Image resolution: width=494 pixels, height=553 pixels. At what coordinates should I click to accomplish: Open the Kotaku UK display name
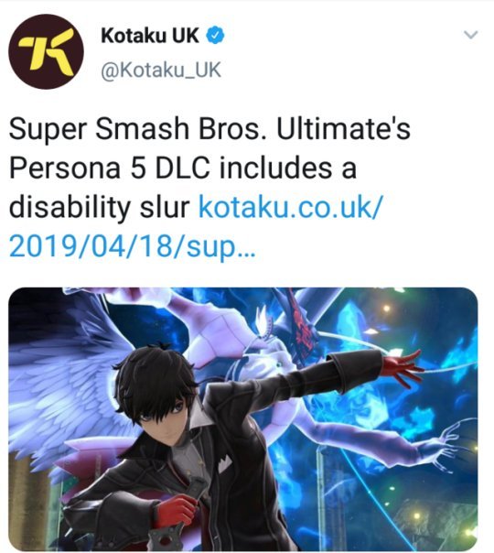(x=150, y=36)
